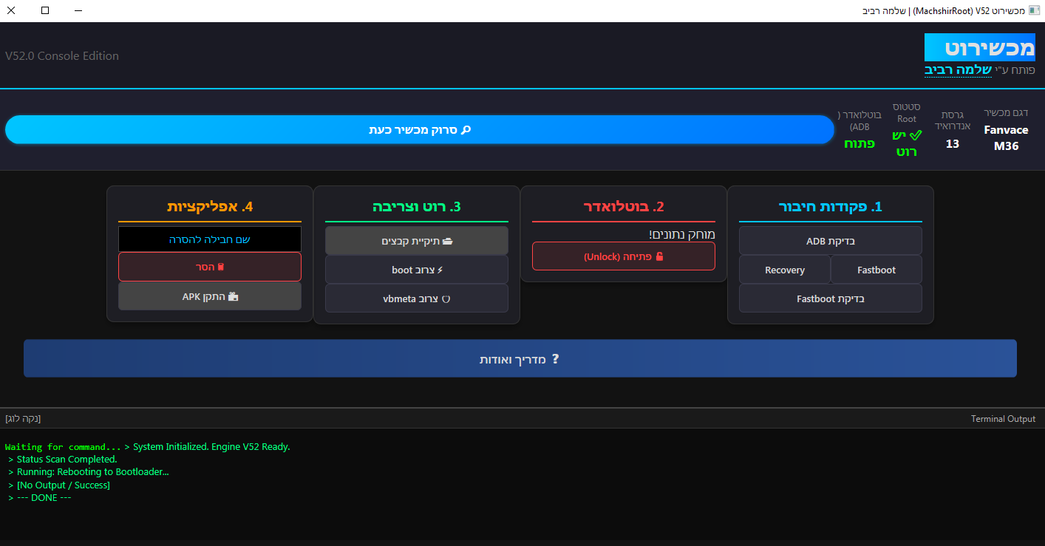Click the magnifier icon in scan button
Image resolution: width=1045 pixels, height=546 pixels.
[x=466, y=129]
